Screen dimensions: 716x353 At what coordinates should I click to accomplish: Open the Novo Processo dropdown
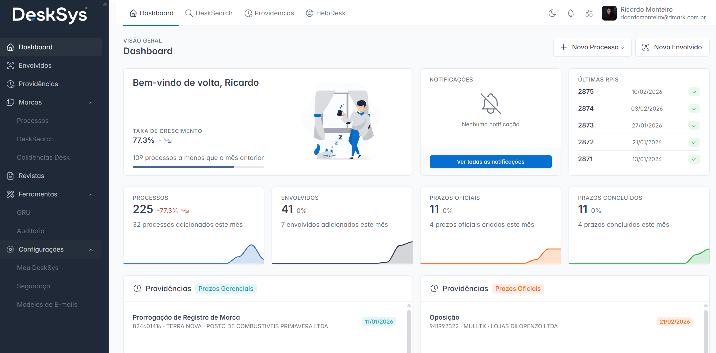pos(592,47)
